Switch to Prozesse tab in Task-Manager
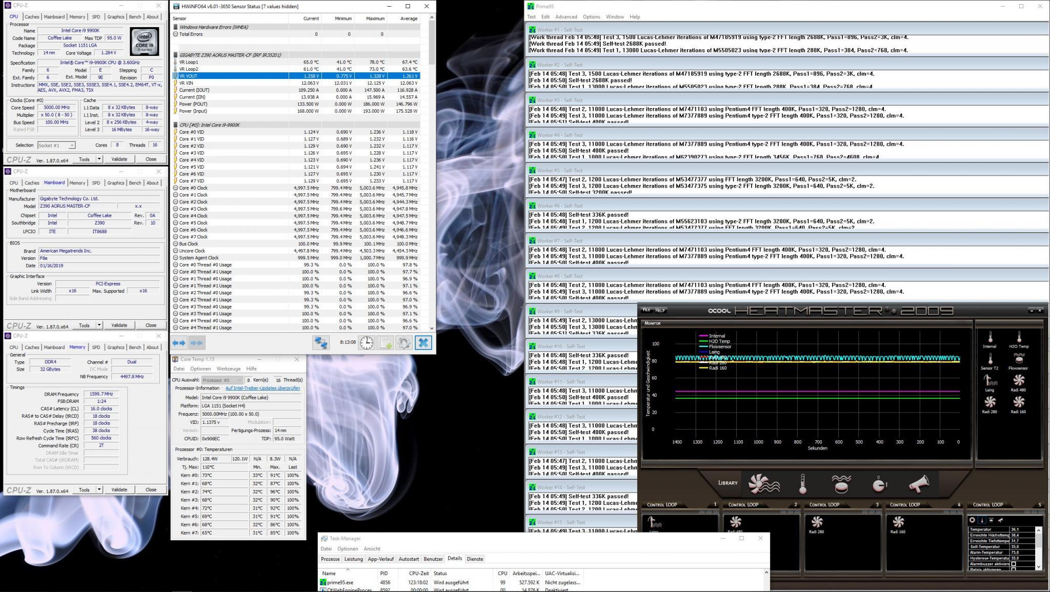The width and height of the screenshot is (1050, 592). click(330, 559)
